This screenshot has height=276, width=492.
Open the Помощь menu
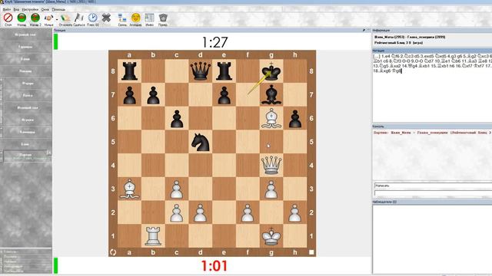[58, 9]
